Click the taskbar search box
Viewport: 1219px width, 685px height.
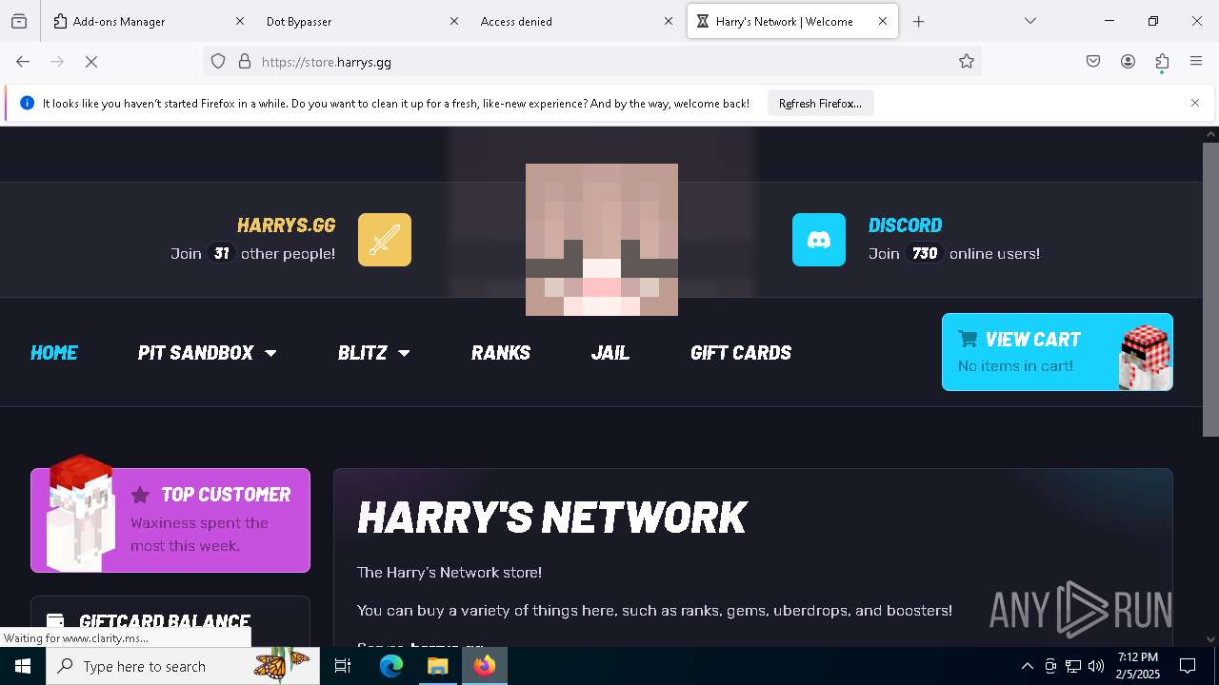[x=183, y=666]
